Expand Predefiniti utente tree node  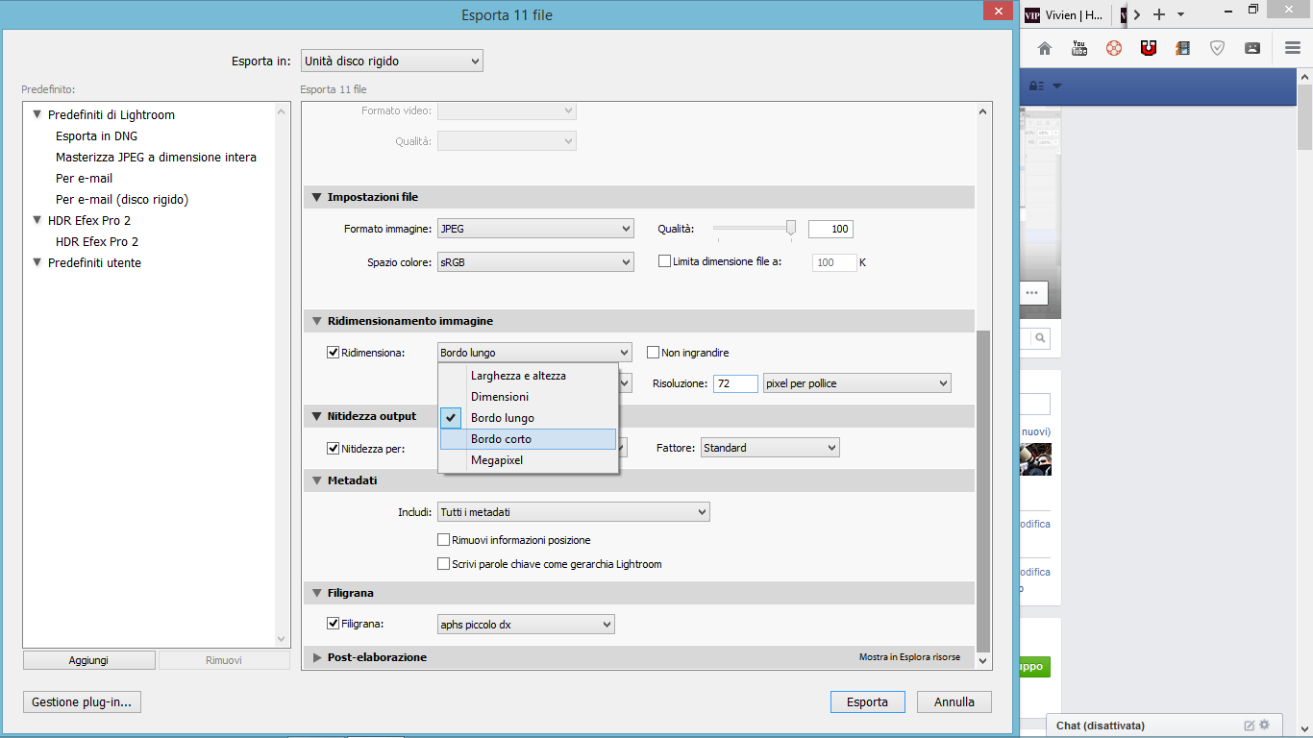coord(37,262)
